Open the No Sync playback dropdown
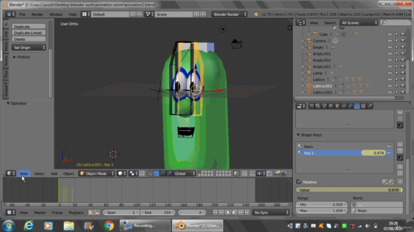 271,212
